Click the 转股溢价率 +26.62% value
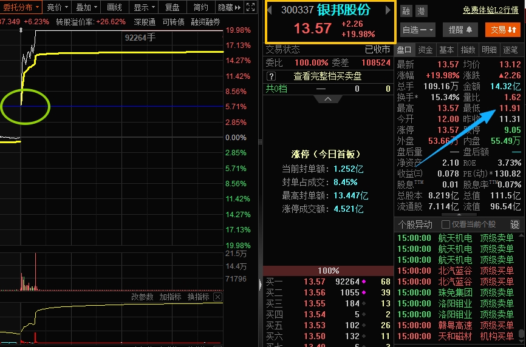The width and height of the screenshot is (526, 347). (111, 22)
